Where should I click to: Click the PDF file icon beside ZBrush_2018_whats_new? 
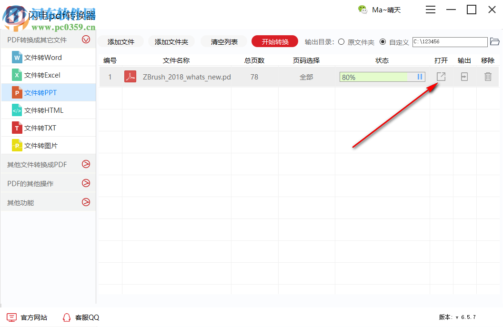[x=130, y=77]
